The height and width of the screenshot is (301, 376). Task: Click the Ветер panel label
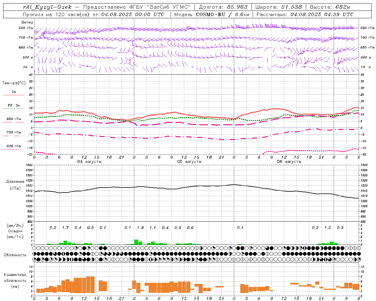point(27,22)
